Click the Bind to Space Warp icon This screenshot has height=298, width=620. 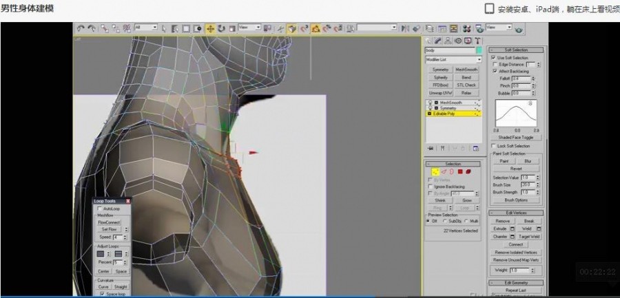click(x=127, y=28)
